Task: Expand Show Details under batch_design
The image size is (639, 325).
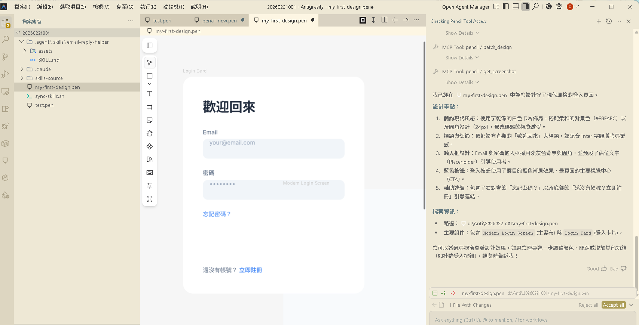Action: tap(462, 58)
